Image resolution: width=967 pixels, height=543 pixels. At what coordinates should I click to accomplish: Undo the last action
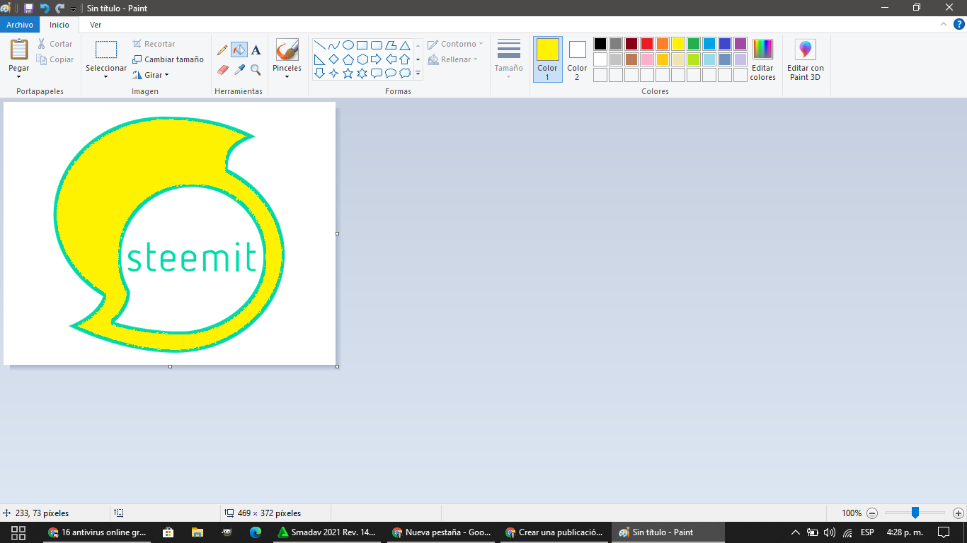pyautogui.click(x=45, y=8)
